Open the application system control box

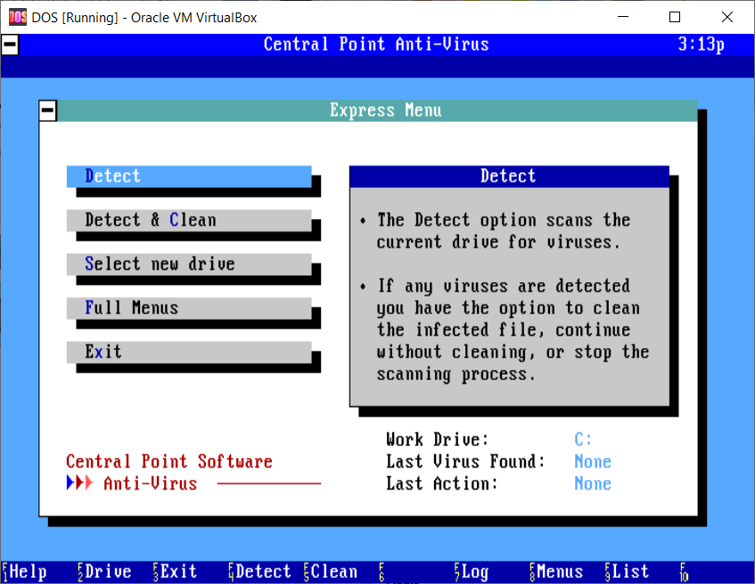click(10, 45)
